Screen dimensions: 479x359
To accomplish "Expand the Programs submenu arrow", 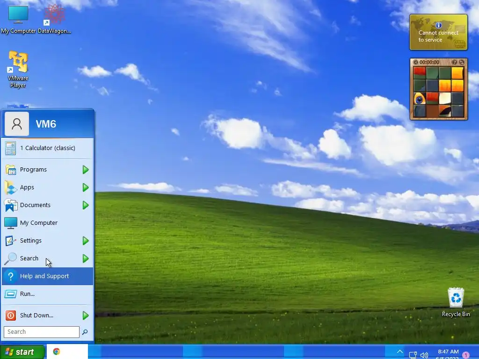I will pyautogui.click(x=86, y=170).
